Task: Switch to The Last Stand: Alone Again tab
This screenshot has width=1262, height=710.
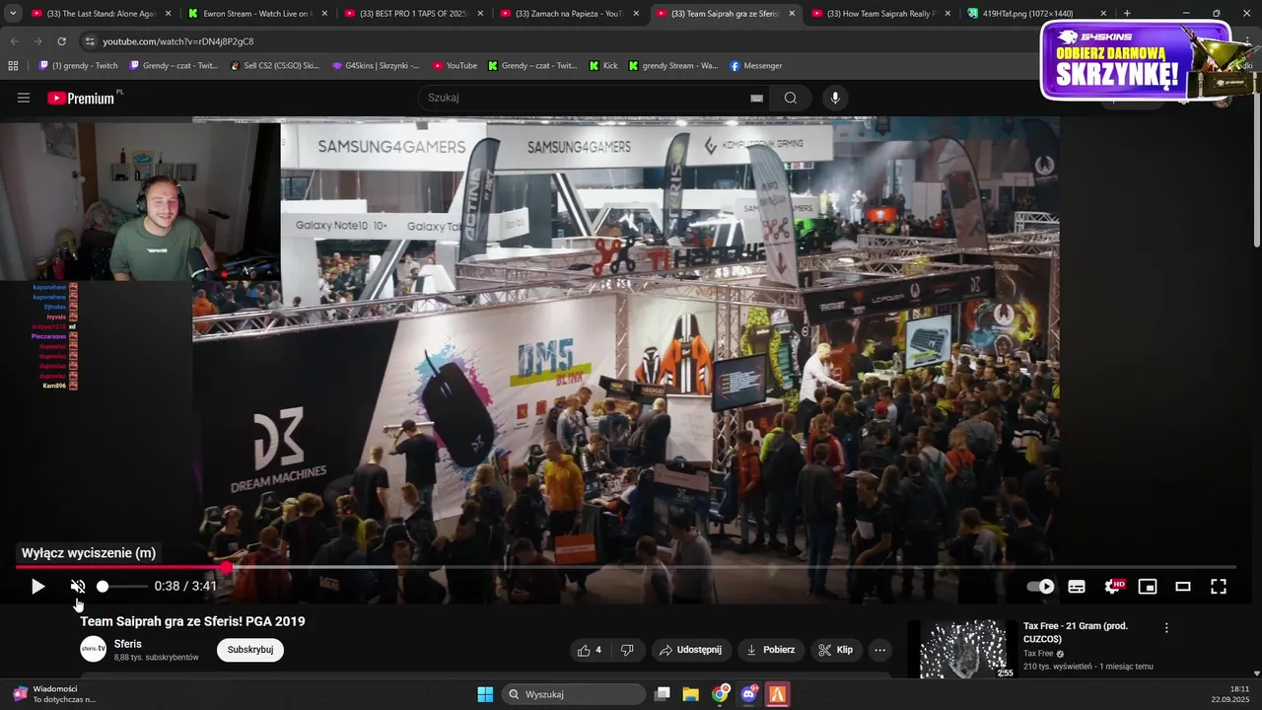Action: [x=96, y=14]
